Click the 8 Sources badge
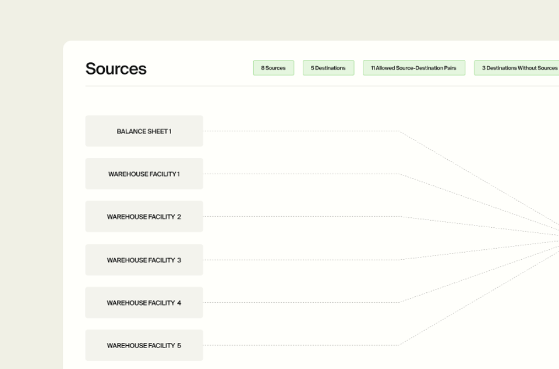Image resolution: width=559 pixels, height=369 pixels. point(274,68)
